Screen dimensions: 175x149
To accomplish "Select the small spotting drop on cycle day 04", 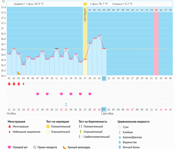I will [23, 84].
